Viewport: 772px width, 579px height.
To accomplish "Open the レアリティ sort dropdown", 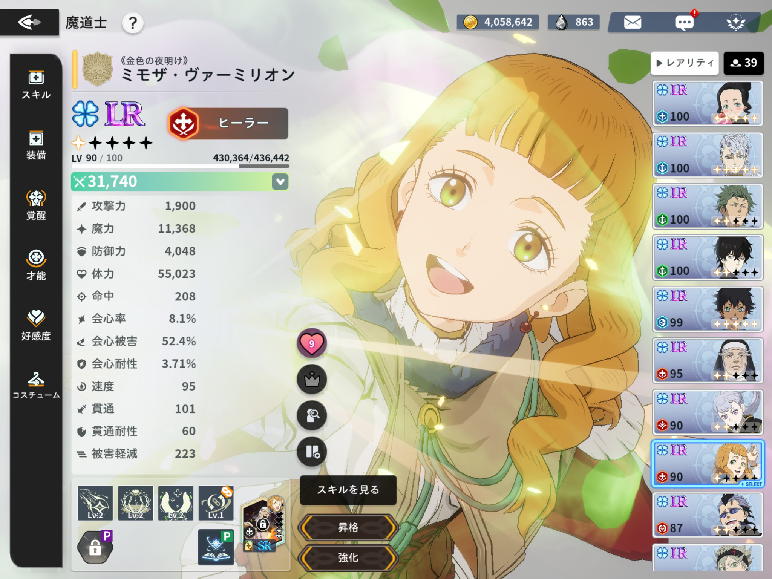I will pos(685,63).
